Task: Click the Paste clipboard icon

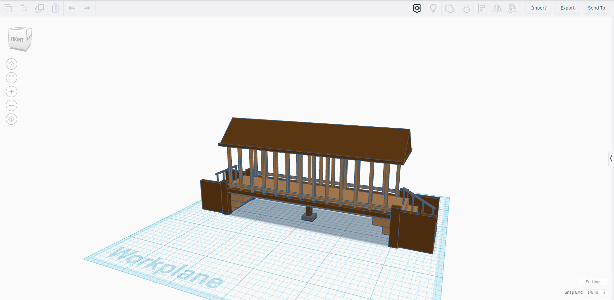Action: tap(23, 8)
